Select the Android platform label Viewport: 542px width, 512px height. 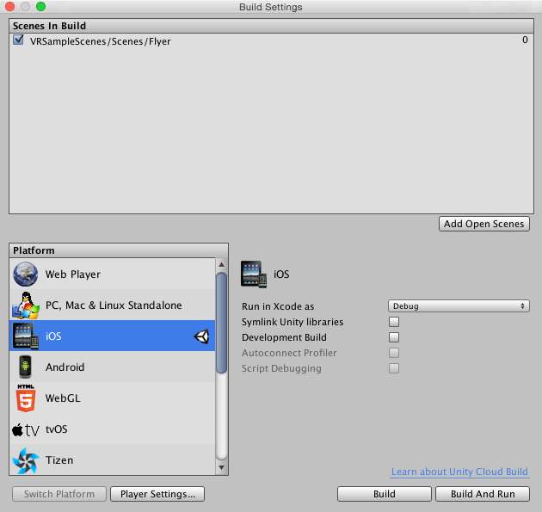click(x=65, y=367)
